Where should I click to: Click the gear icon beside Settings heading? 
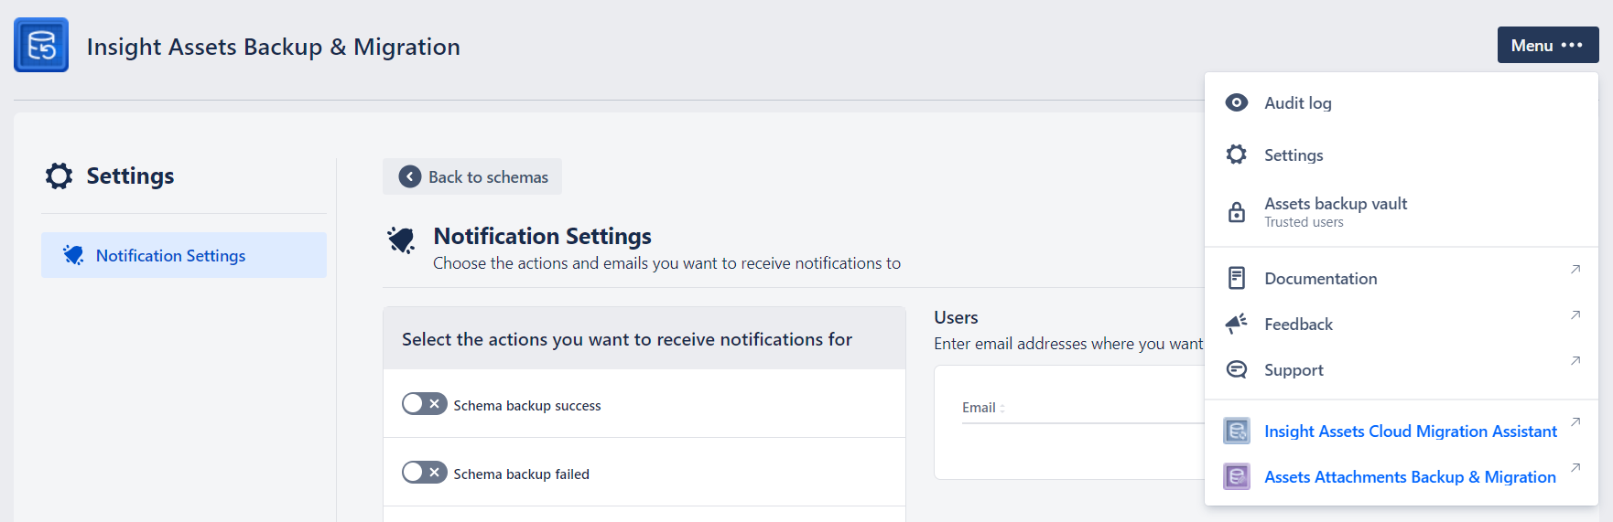click(x=59, y=176)
